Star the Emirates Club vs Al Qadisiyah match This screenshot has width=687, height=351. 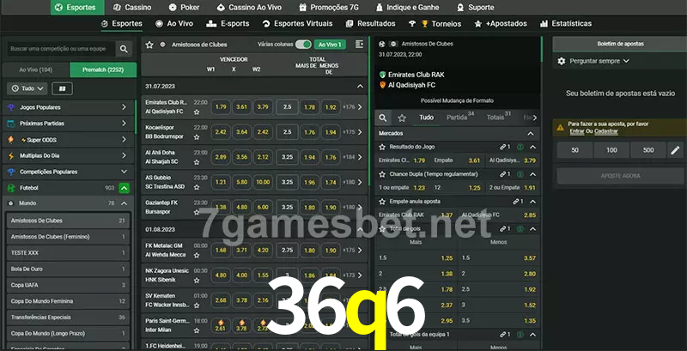pos(197,112)
